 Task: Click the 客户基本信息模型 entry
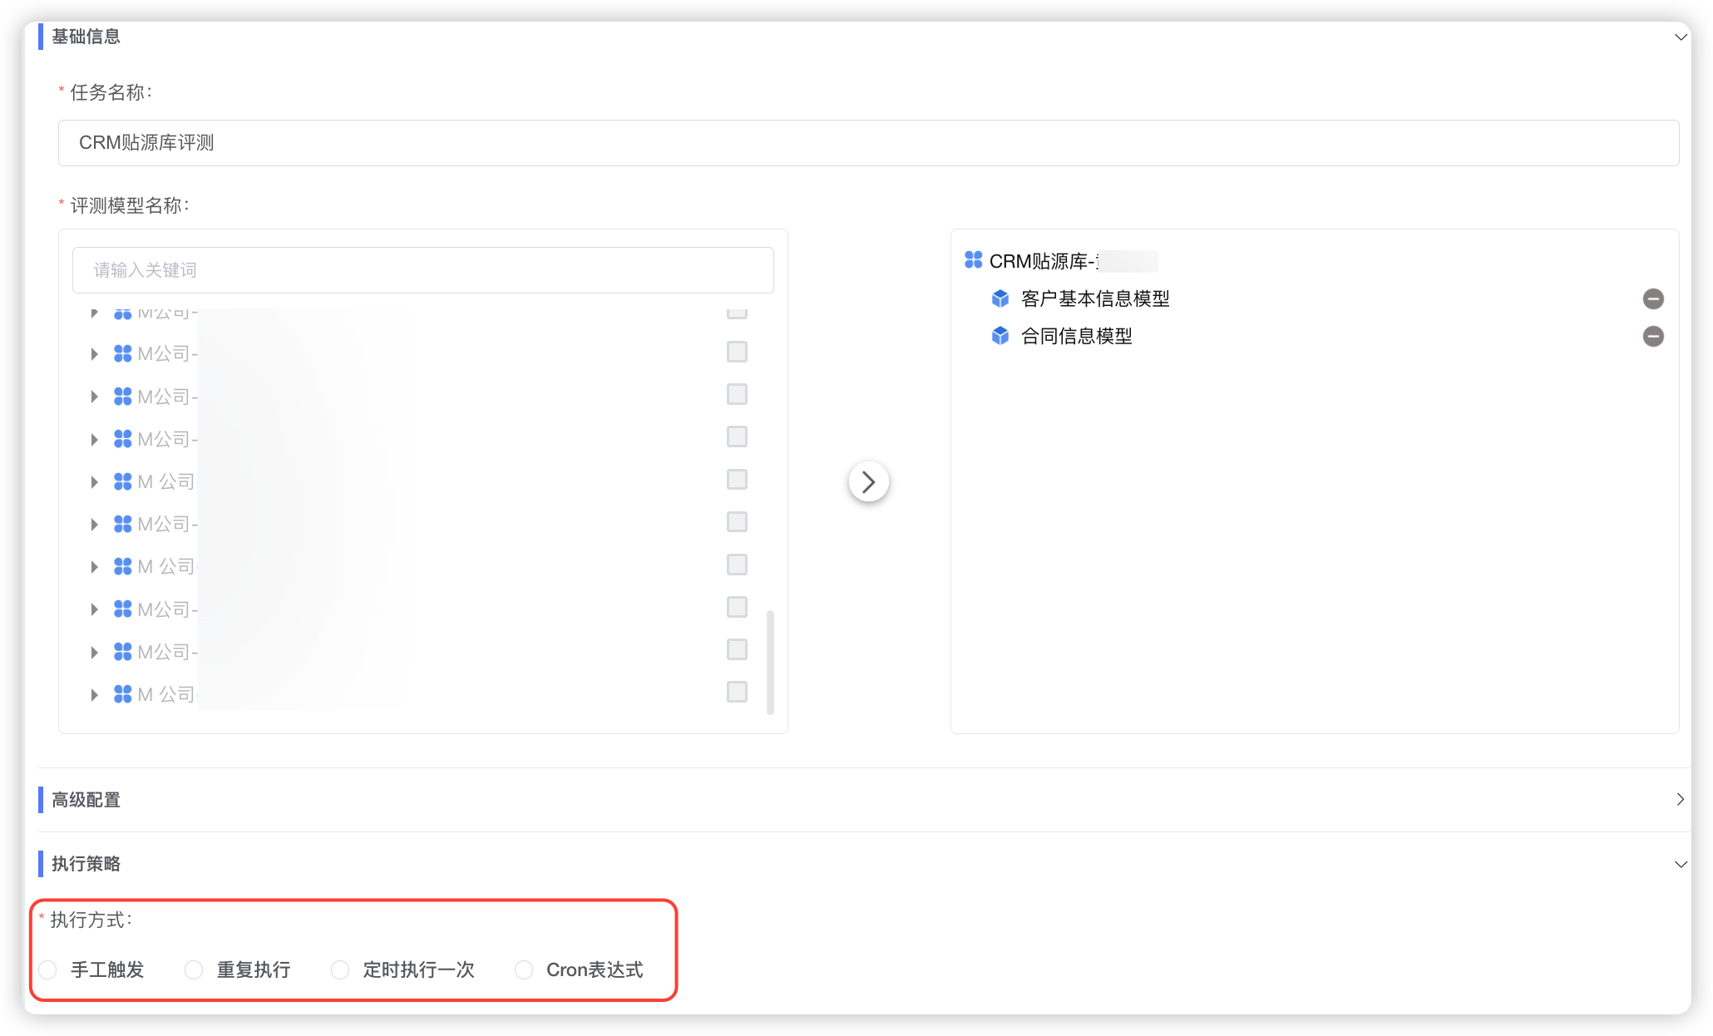1094,298
